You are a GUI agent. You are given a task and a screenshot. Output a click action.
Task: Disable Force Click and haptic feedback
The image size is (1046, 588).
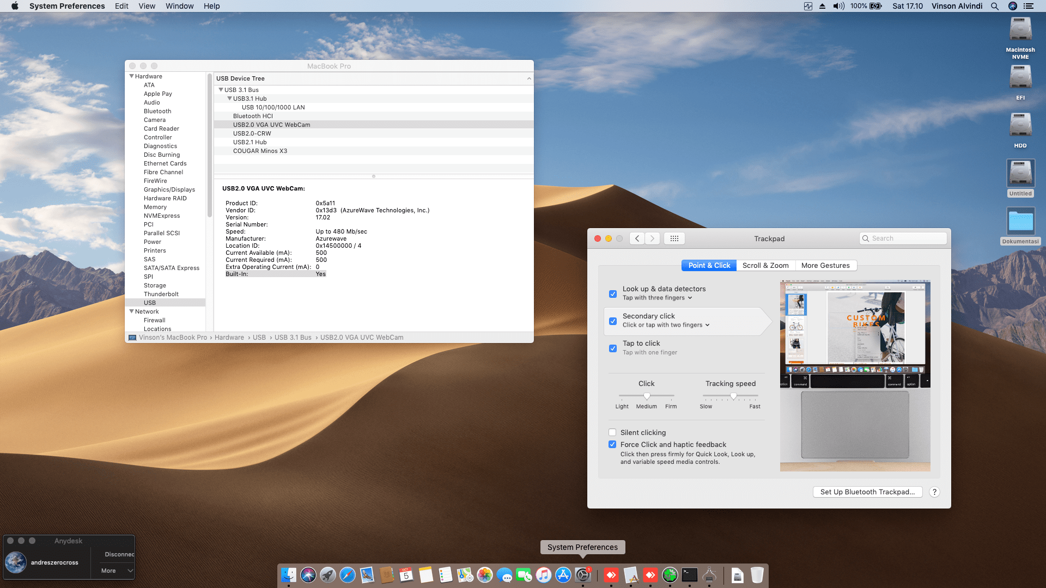(612, 444)
